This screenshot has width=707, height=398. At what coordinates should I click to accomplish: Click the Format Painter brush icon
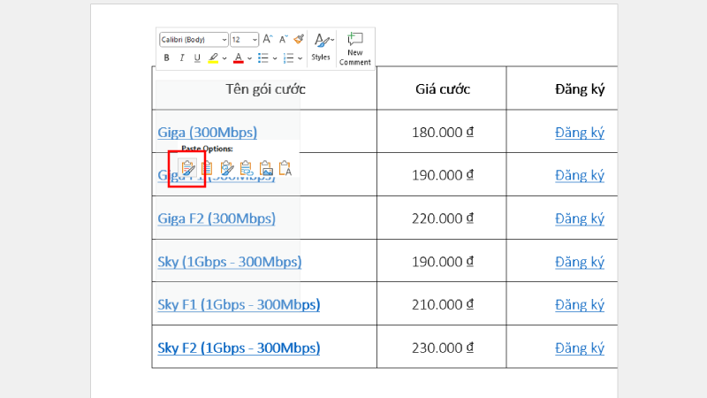point(299,39)
